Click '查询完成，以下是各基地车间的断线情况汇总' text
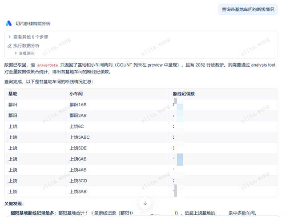This screenshot has height=217, width=290. (x=49, y=82)
